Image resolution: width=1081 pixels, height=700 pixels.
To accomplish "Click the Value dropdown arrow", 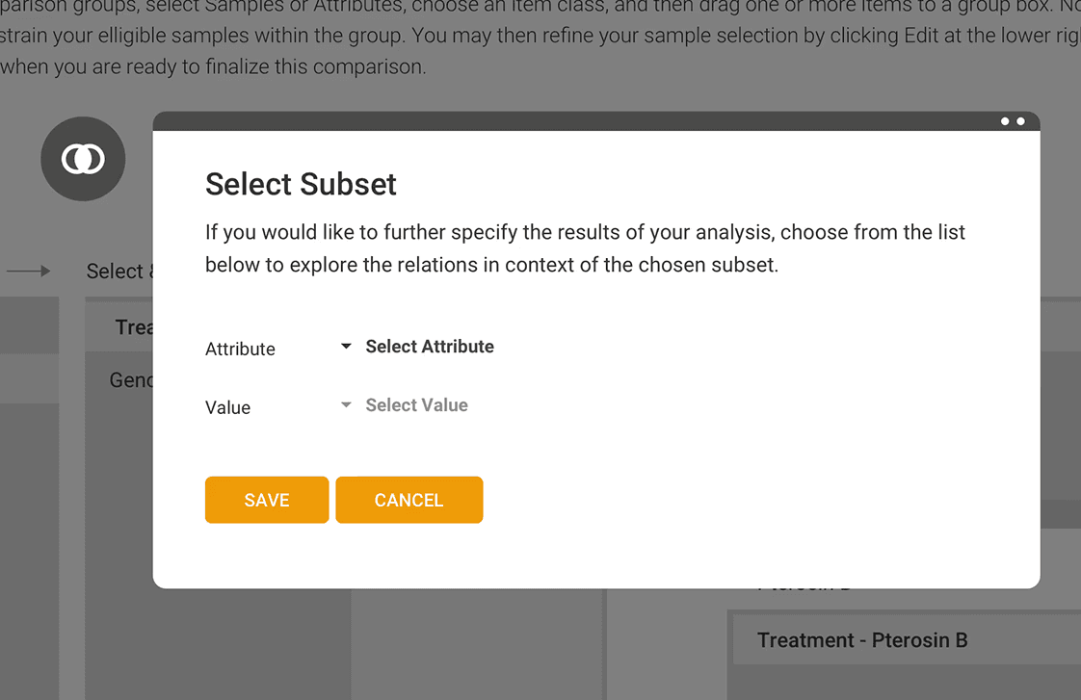I will (x=346, y=404).
